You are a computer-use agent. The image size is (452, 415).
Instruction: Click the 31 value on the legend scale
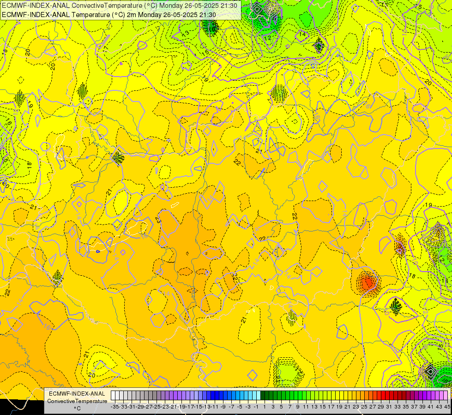click(x=389, y=407)
